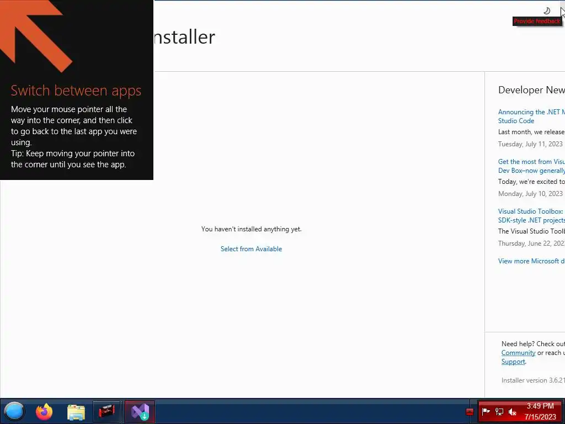Toggle the moon theme icon
The width and height of the screenshot is (565, 424).
(547, 10)
